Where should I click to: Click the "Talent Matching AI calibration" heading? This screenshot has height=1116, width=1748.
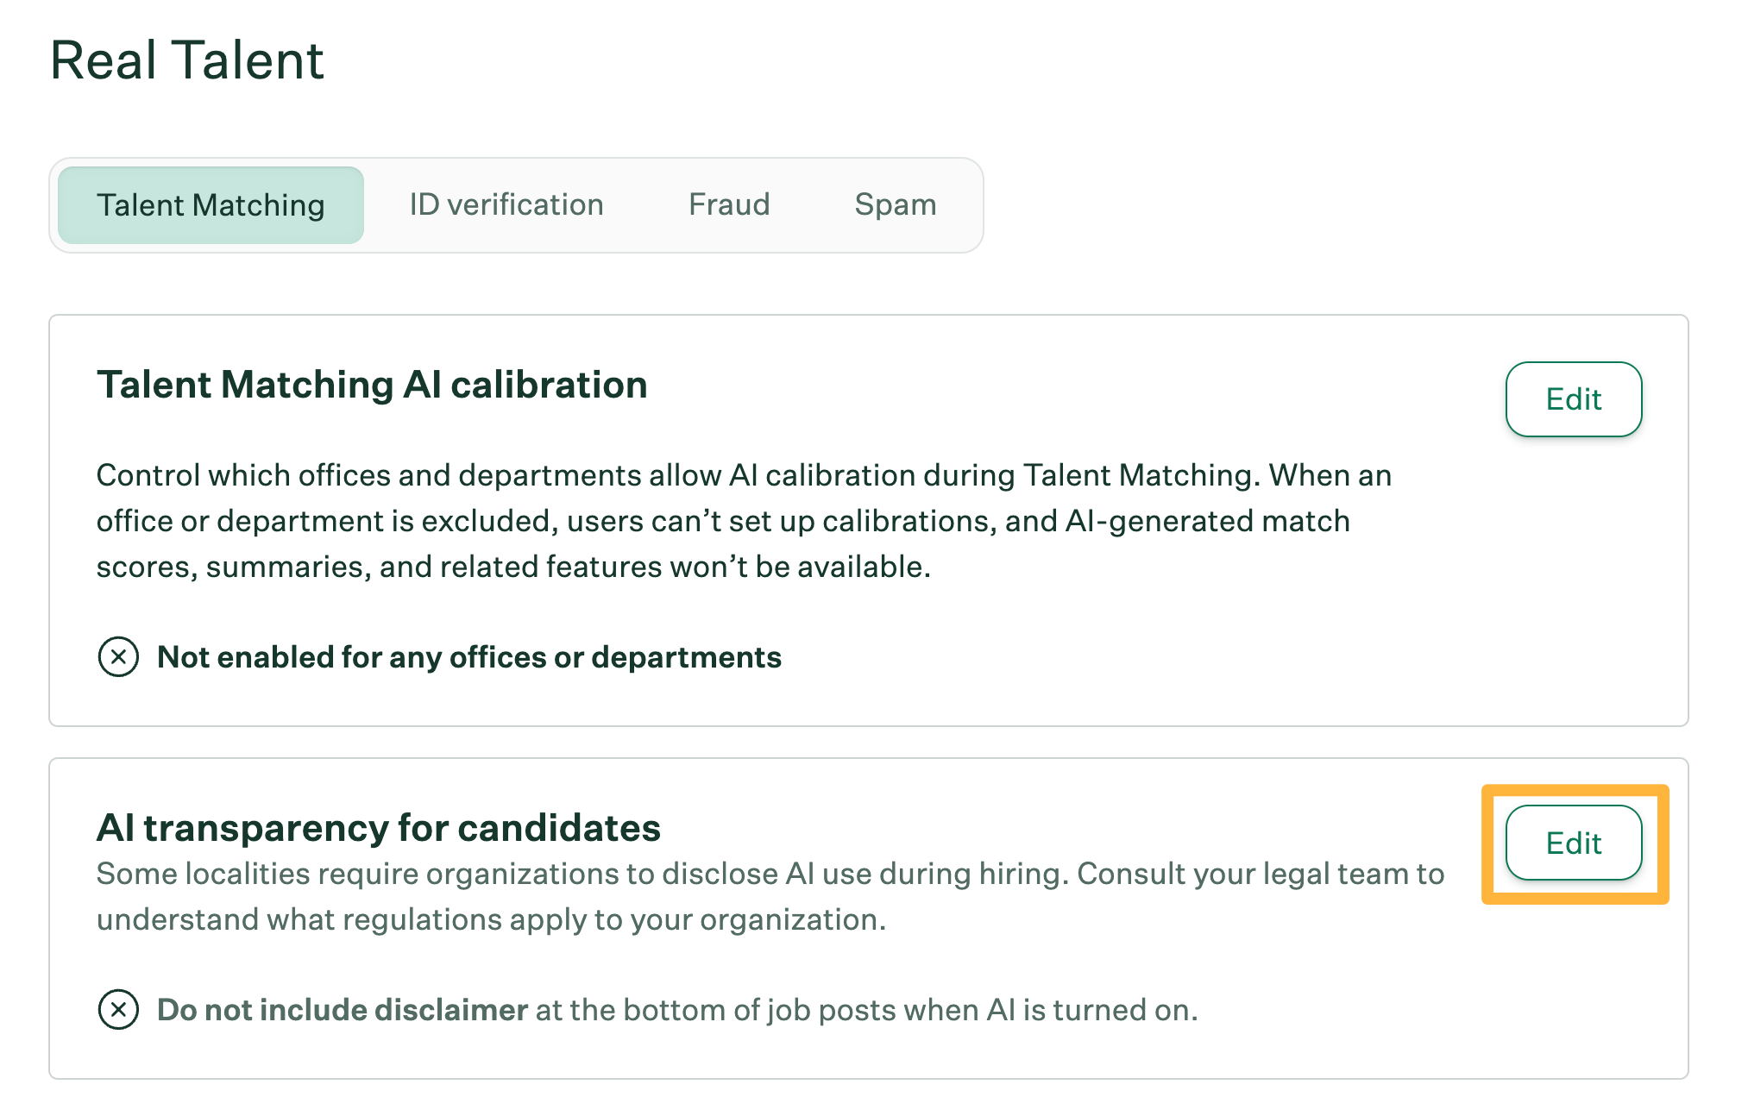point(373,385)
